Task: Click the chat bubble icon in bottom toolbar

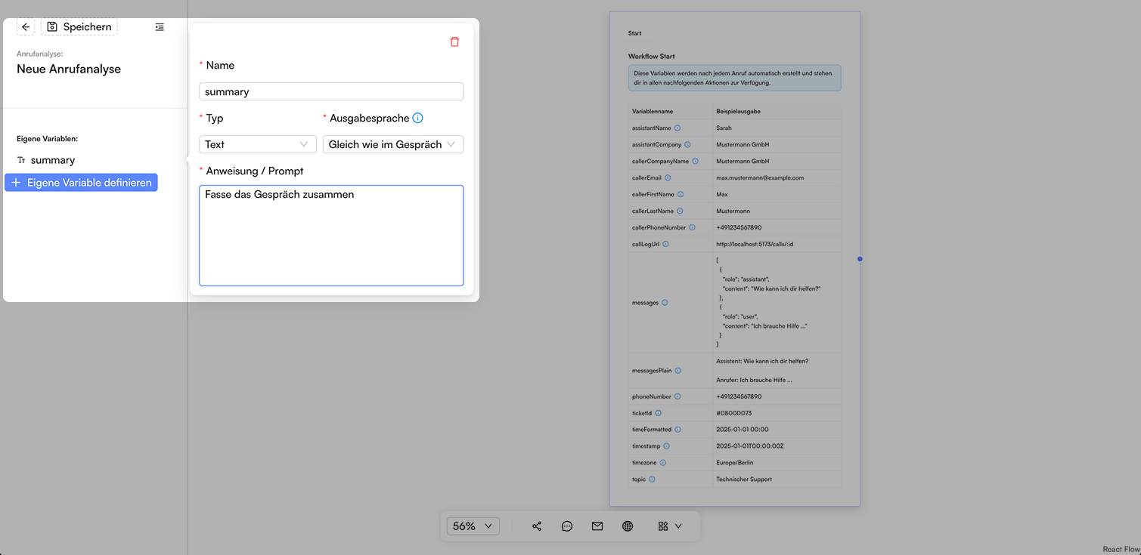Action: click(567, 526)
